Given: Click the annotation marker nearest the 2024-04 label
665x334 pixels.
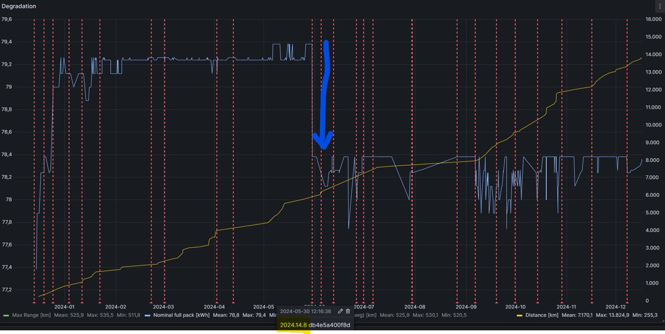Looking at the screenshot, I should click(216, 302).
